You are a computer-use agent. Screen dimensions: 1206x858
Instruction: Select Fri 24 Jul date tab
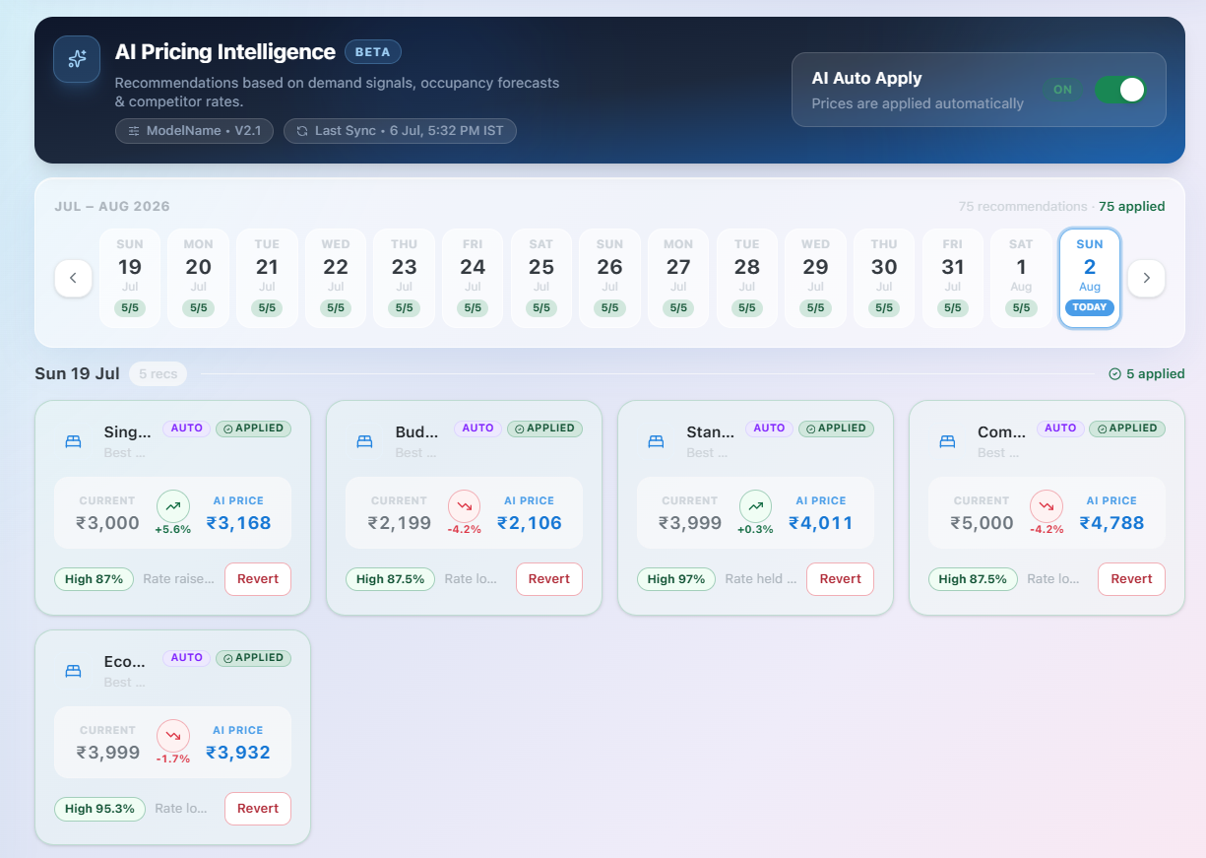(473, 279)
